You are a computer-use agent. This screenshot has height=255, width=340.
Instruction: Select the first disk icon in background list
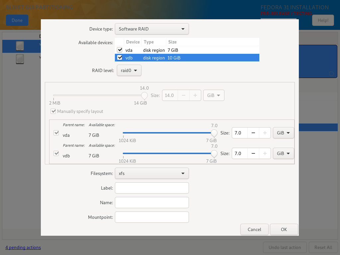pos(20,46)
